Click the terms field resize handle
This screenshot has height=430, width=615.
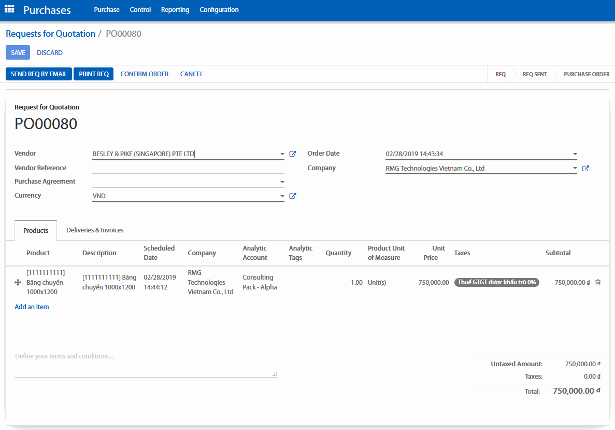275,373
